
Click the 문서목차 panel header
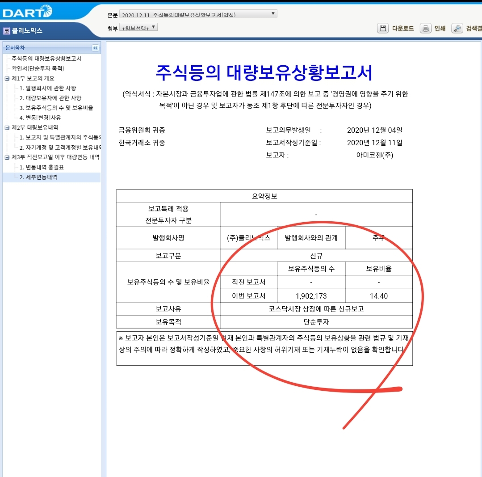(x=52, y=48)
